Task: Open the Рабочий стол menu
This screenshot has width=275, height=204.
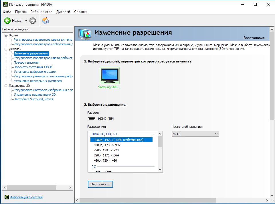Action: point(41,12)
